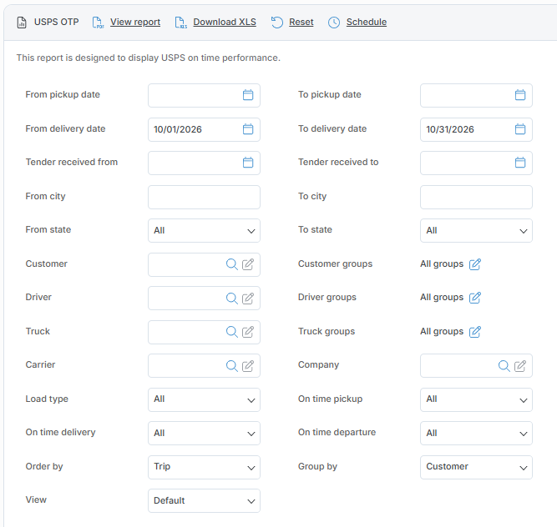Open calendar for From delivery date
Viewport: 557px width, 527px height.
[248, 129]
